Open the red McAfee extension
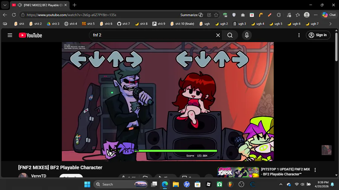339x190 pixels. coord(252,15)
